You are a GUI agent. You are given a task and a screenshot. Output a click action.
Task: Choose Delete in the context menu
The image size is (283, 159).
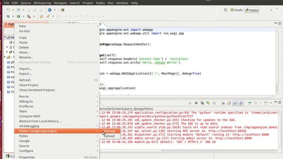pyautogui.click(x=57, y=47)
